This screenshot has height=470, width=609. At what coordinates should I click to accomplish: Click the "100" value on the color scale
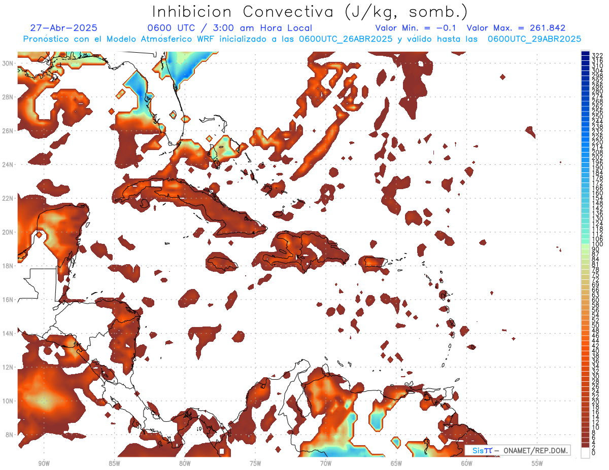tap(597, 244)
